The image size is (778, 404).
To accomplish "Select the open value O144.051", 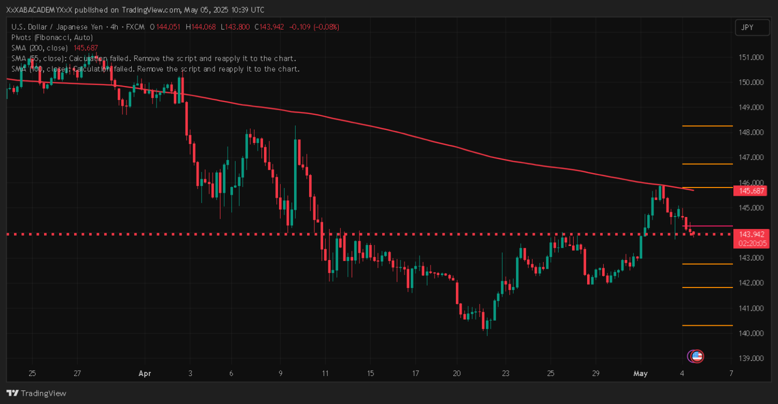I will pos(164,27).
